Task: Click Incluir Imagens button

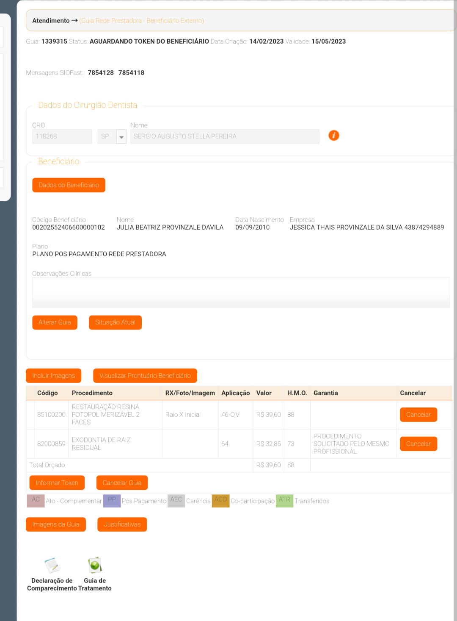Action: [x=54, y=376]
